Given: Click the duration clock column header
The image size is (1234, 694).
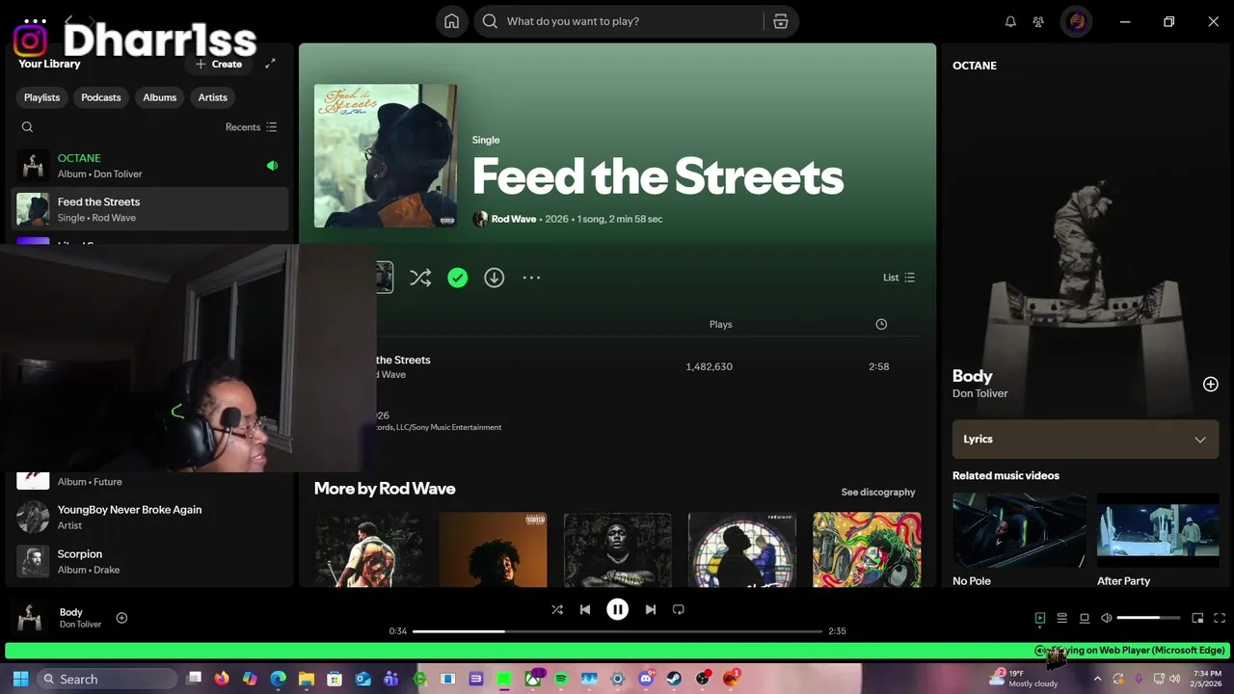Looking at the screenshot, I should 881,324.
